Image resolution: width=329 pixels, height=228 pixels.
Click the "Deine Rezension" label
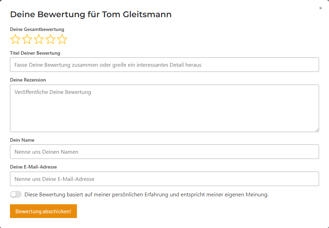coord(28,80)
